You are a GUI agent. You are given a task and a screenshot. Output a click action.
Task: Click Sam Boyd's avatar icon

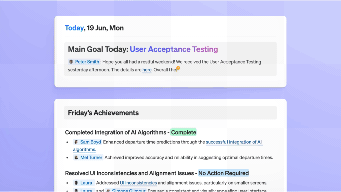(x=76, y=142)
